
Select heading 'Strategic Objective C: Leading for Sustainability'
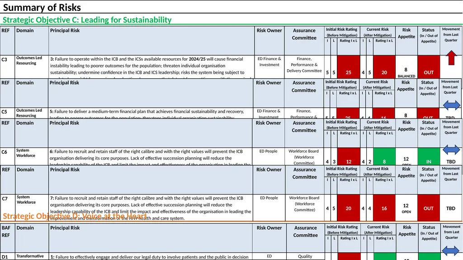click(x=87, y=20)
